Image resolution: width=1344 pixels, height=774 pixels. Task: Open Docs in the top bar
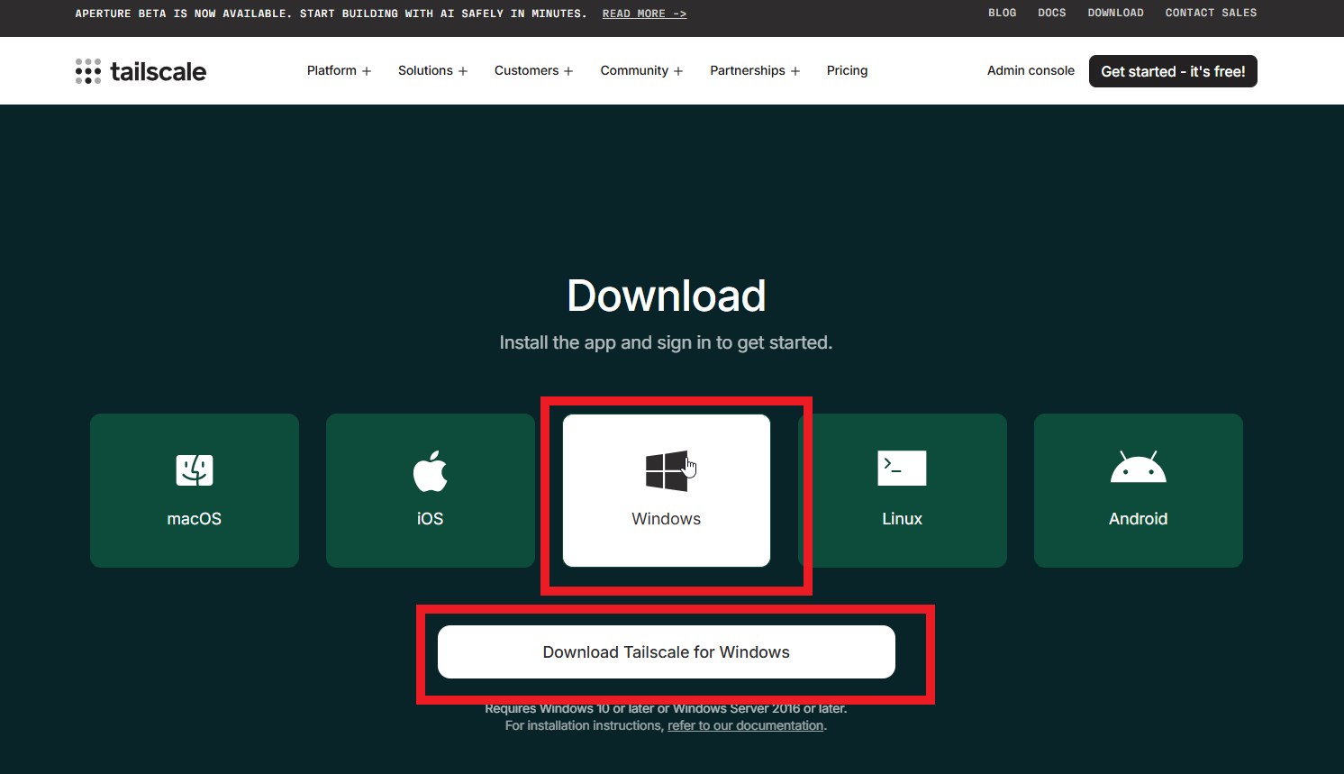point(1051,13)
